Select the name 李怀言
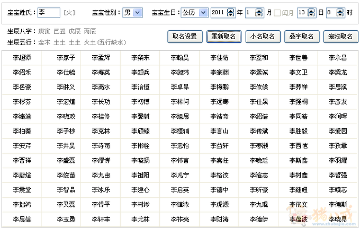Image resolution: width=360 pixels, height=228 pixels. click(x=180, y=161)
